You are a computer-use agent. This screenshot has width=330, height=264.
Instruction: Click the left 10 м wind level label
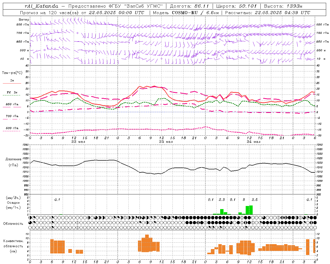(24, 59)
